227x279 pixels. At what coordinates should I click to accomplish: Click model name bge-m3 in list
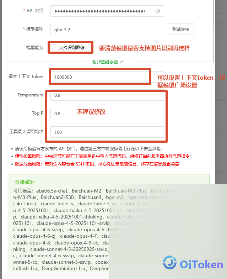point(114,197)
